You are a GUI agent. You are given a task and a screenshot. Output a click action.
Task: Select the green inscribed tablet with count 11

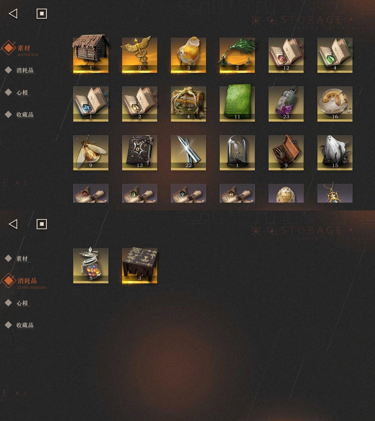click(x=237, y=104)
